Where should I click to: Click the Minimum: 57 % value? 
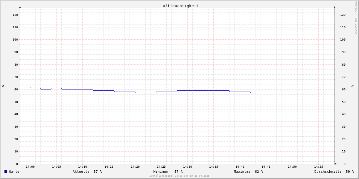[x=168, y=172]
